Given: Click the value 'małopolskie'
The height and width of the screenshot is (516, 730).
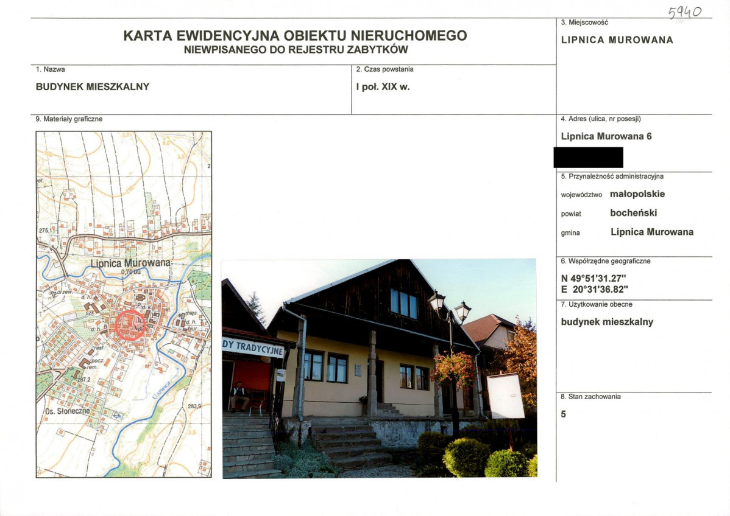Looking at the screenshot, I should [x=637, y=194].
